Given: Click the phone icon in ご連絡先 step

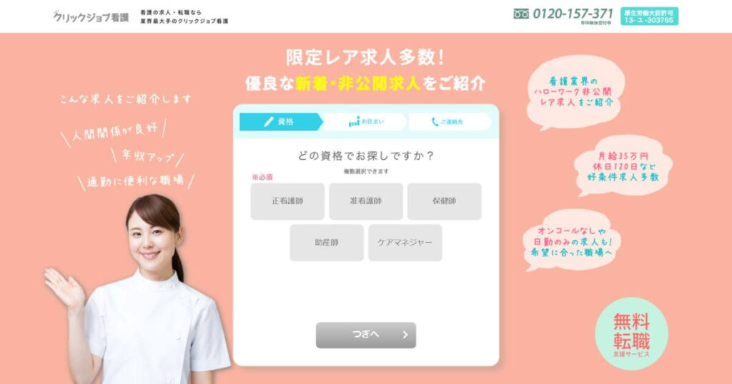Looking at the screenshot, I should coord(435,121).
